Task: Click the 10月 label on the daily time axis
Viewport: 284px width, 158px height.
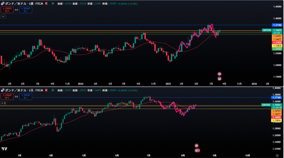Action: click(x=247, y=156)
